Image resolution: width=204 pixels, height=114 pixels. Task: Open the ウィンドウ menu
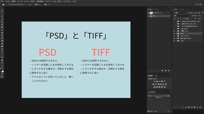coord(67,1)
